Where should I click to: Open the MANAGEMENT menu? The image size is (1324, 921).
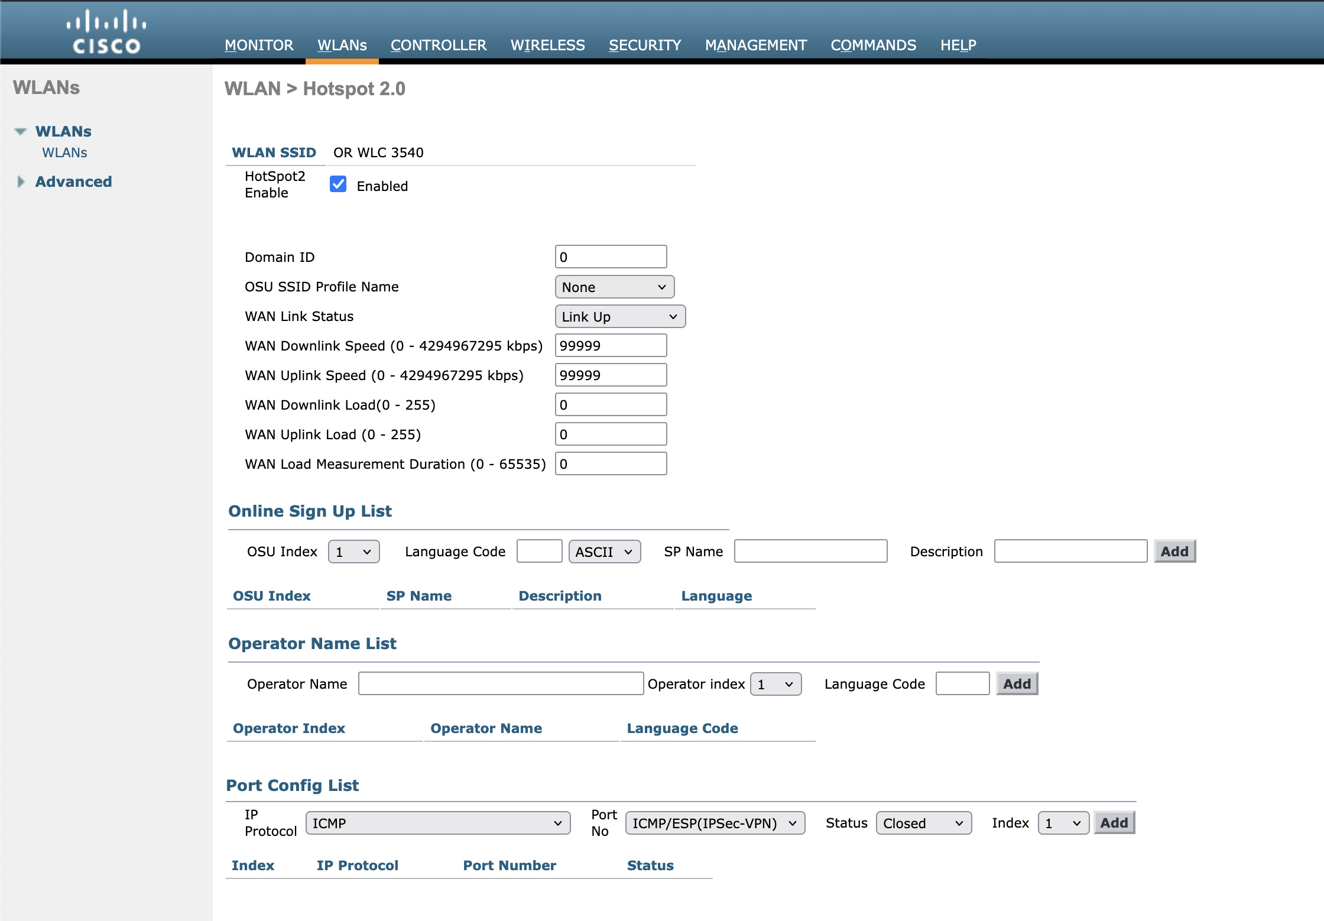click(756, 45)
